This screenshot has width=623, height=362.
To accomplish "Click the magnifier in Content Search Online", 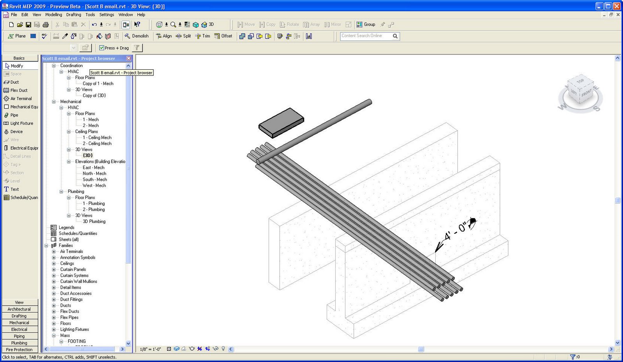I will pos(395,36).
